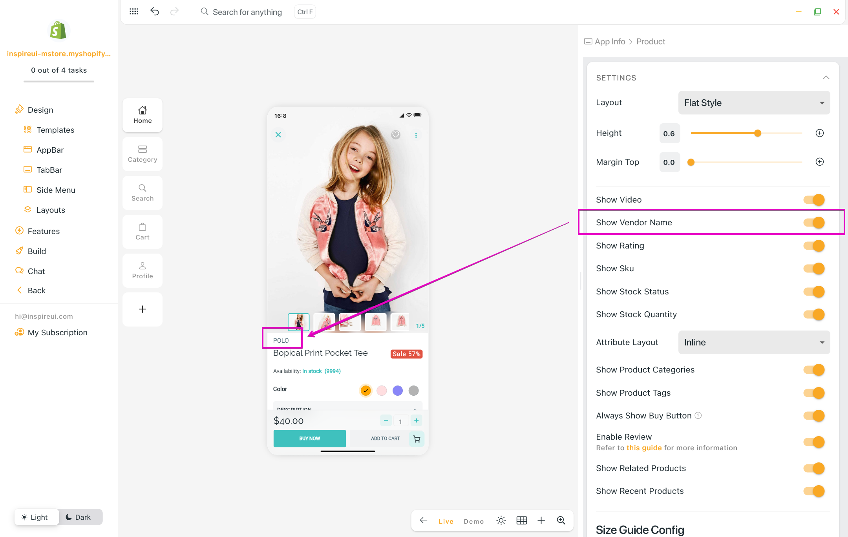Disable Show Vendor Name toggle
This screenshot has width=848, height=537.
pos(814,223)
